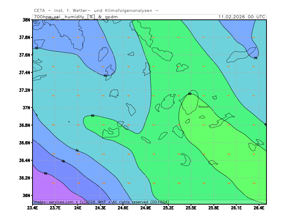Click the Naxos island label

pyautogui.click(x=203, y=106)
